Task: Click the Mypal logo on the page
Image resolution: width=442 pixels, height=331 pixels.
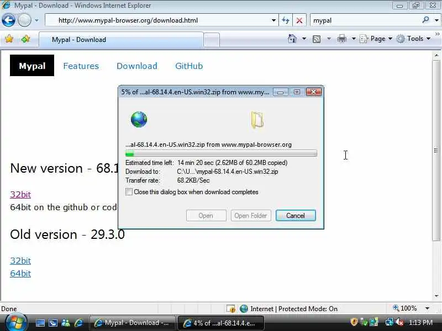Action: pyautogui.click(x=32, y=66)
